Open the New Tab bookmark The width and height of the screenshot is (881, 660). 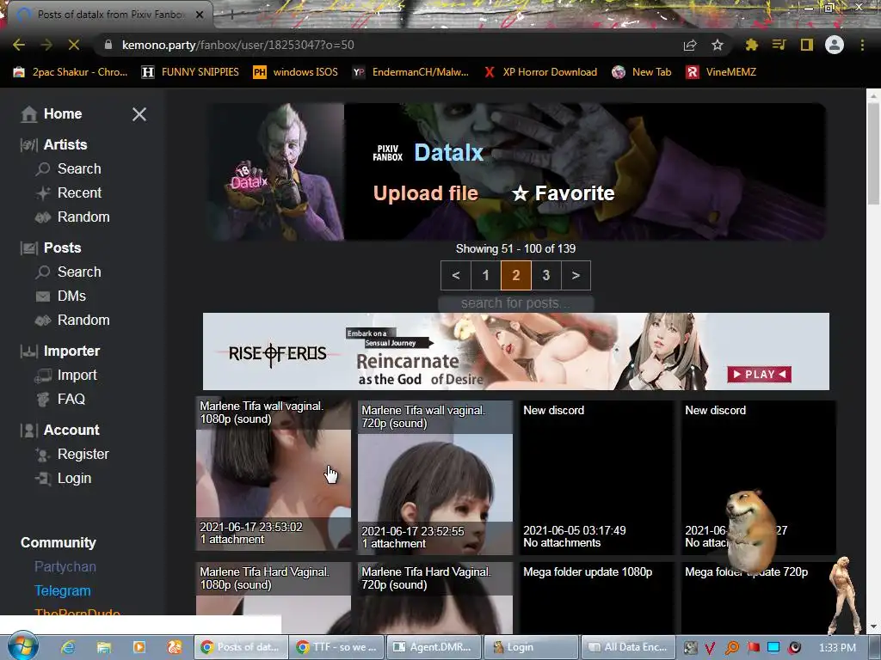(642, 72)
